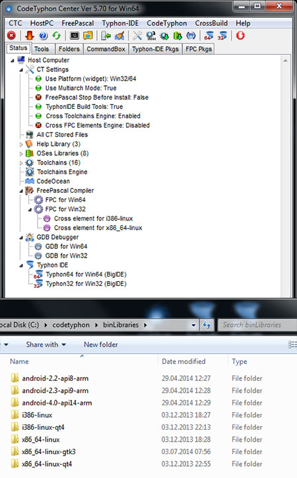Viewport: 297px width, 478px height.
Task: Click the crossed wrench tools toolbar icon
Action: (137, 36)
